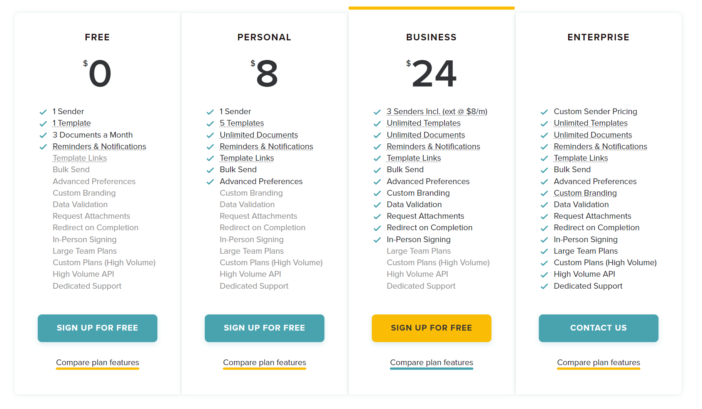The width and height of the screenshot is (702, 409).
Task: Open "Compare plan features" under Enterprise
Action: point(598,362)
